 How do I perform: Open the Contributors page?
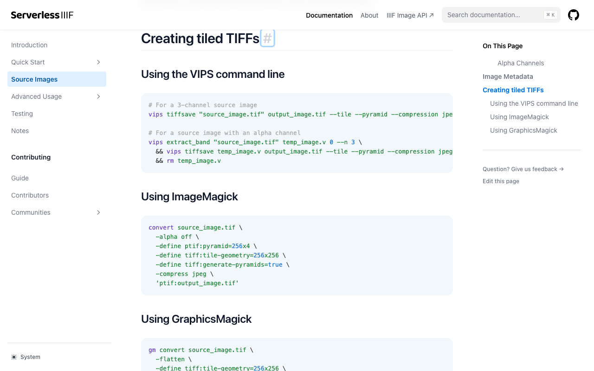pyautogui.click(x=30, y=195)
